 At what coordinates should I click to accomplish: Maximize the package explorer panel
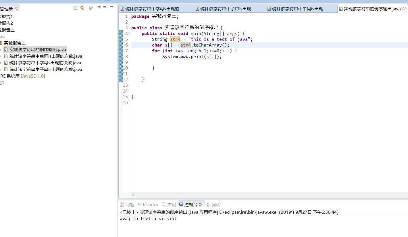click(x=111, y=8)
